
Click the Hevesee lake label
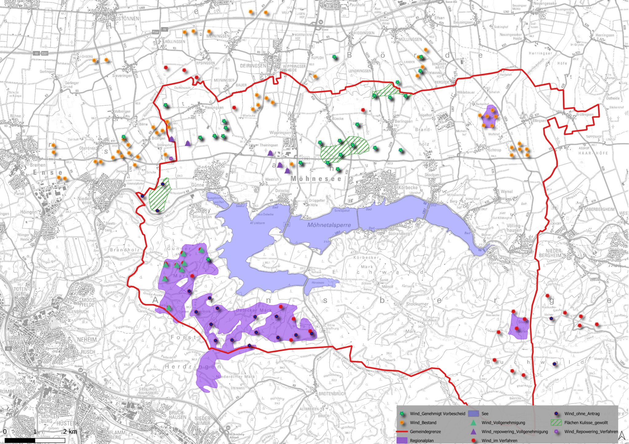coord(318,283)
